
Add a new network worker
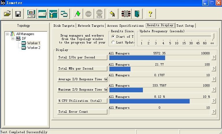coord(53,14)
